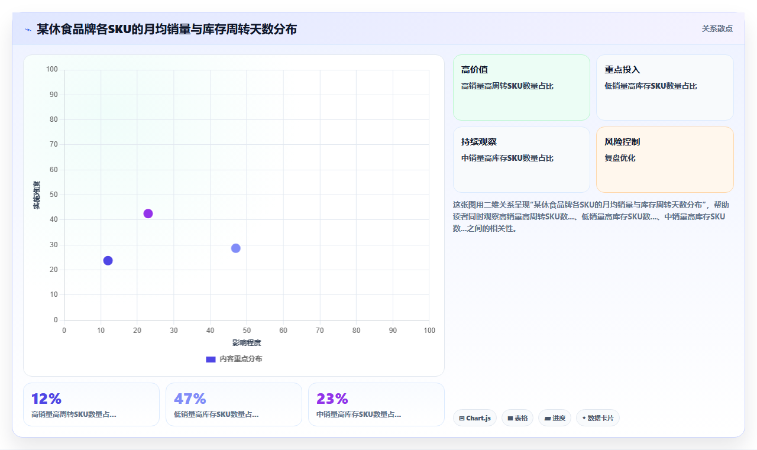Open the 重点投入 quadrant card
The image size is (757, 450).
665,88
